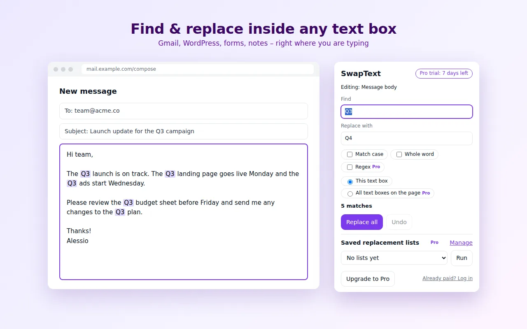Screen dimensions: 527x329
Task: Toggle the Regex Pro checkbox
Action: click(350, 167)
